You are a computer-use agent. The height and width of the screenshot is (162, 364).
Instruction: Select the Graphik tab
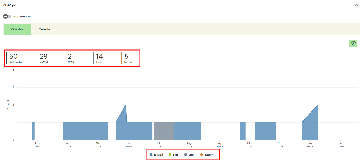pos(17,29)
